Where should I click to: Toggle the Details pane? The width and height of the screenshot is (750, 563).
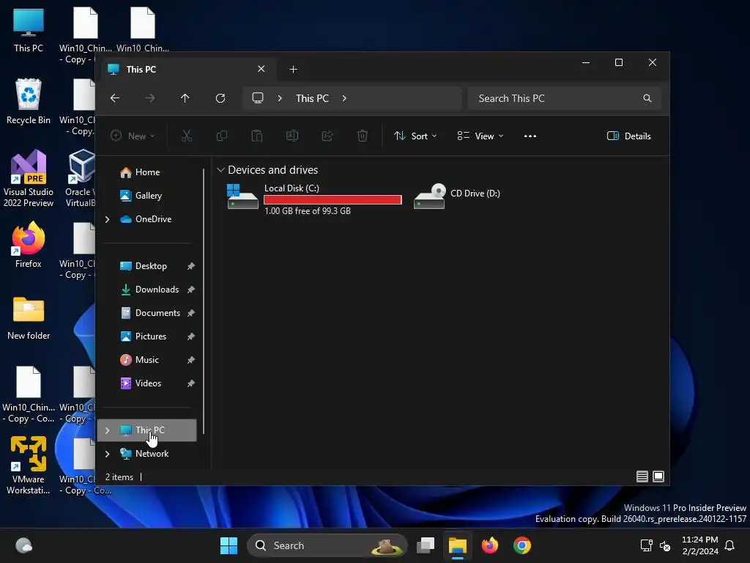pos(628,136)
